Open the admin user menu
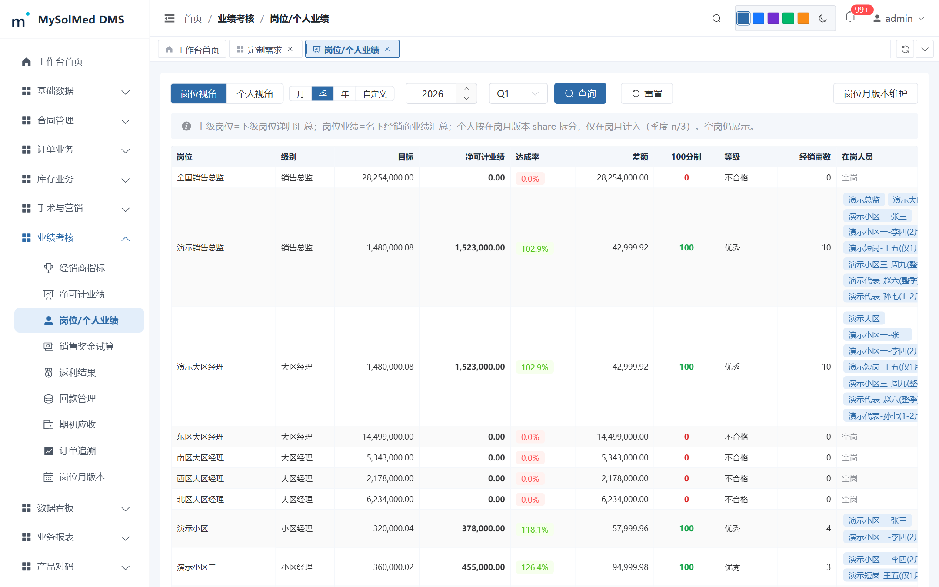Screen dimensions: 939x587 coord(899,18)
